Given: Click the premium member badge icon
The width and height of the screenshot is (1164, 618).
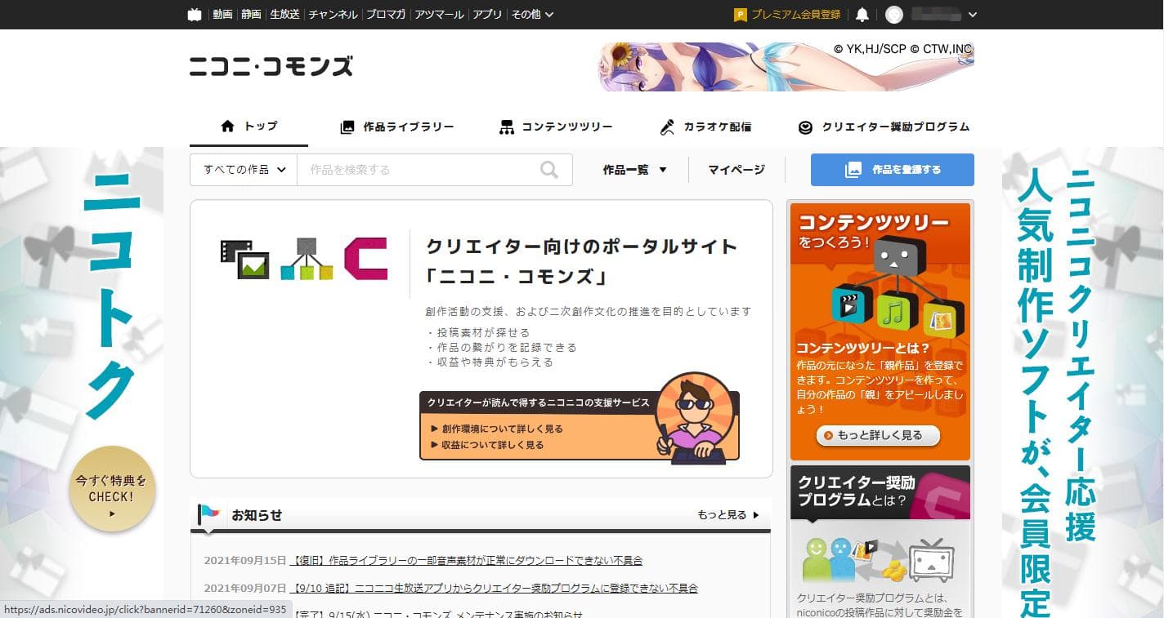Looking at the screenshot, I should tap(741, 14).
